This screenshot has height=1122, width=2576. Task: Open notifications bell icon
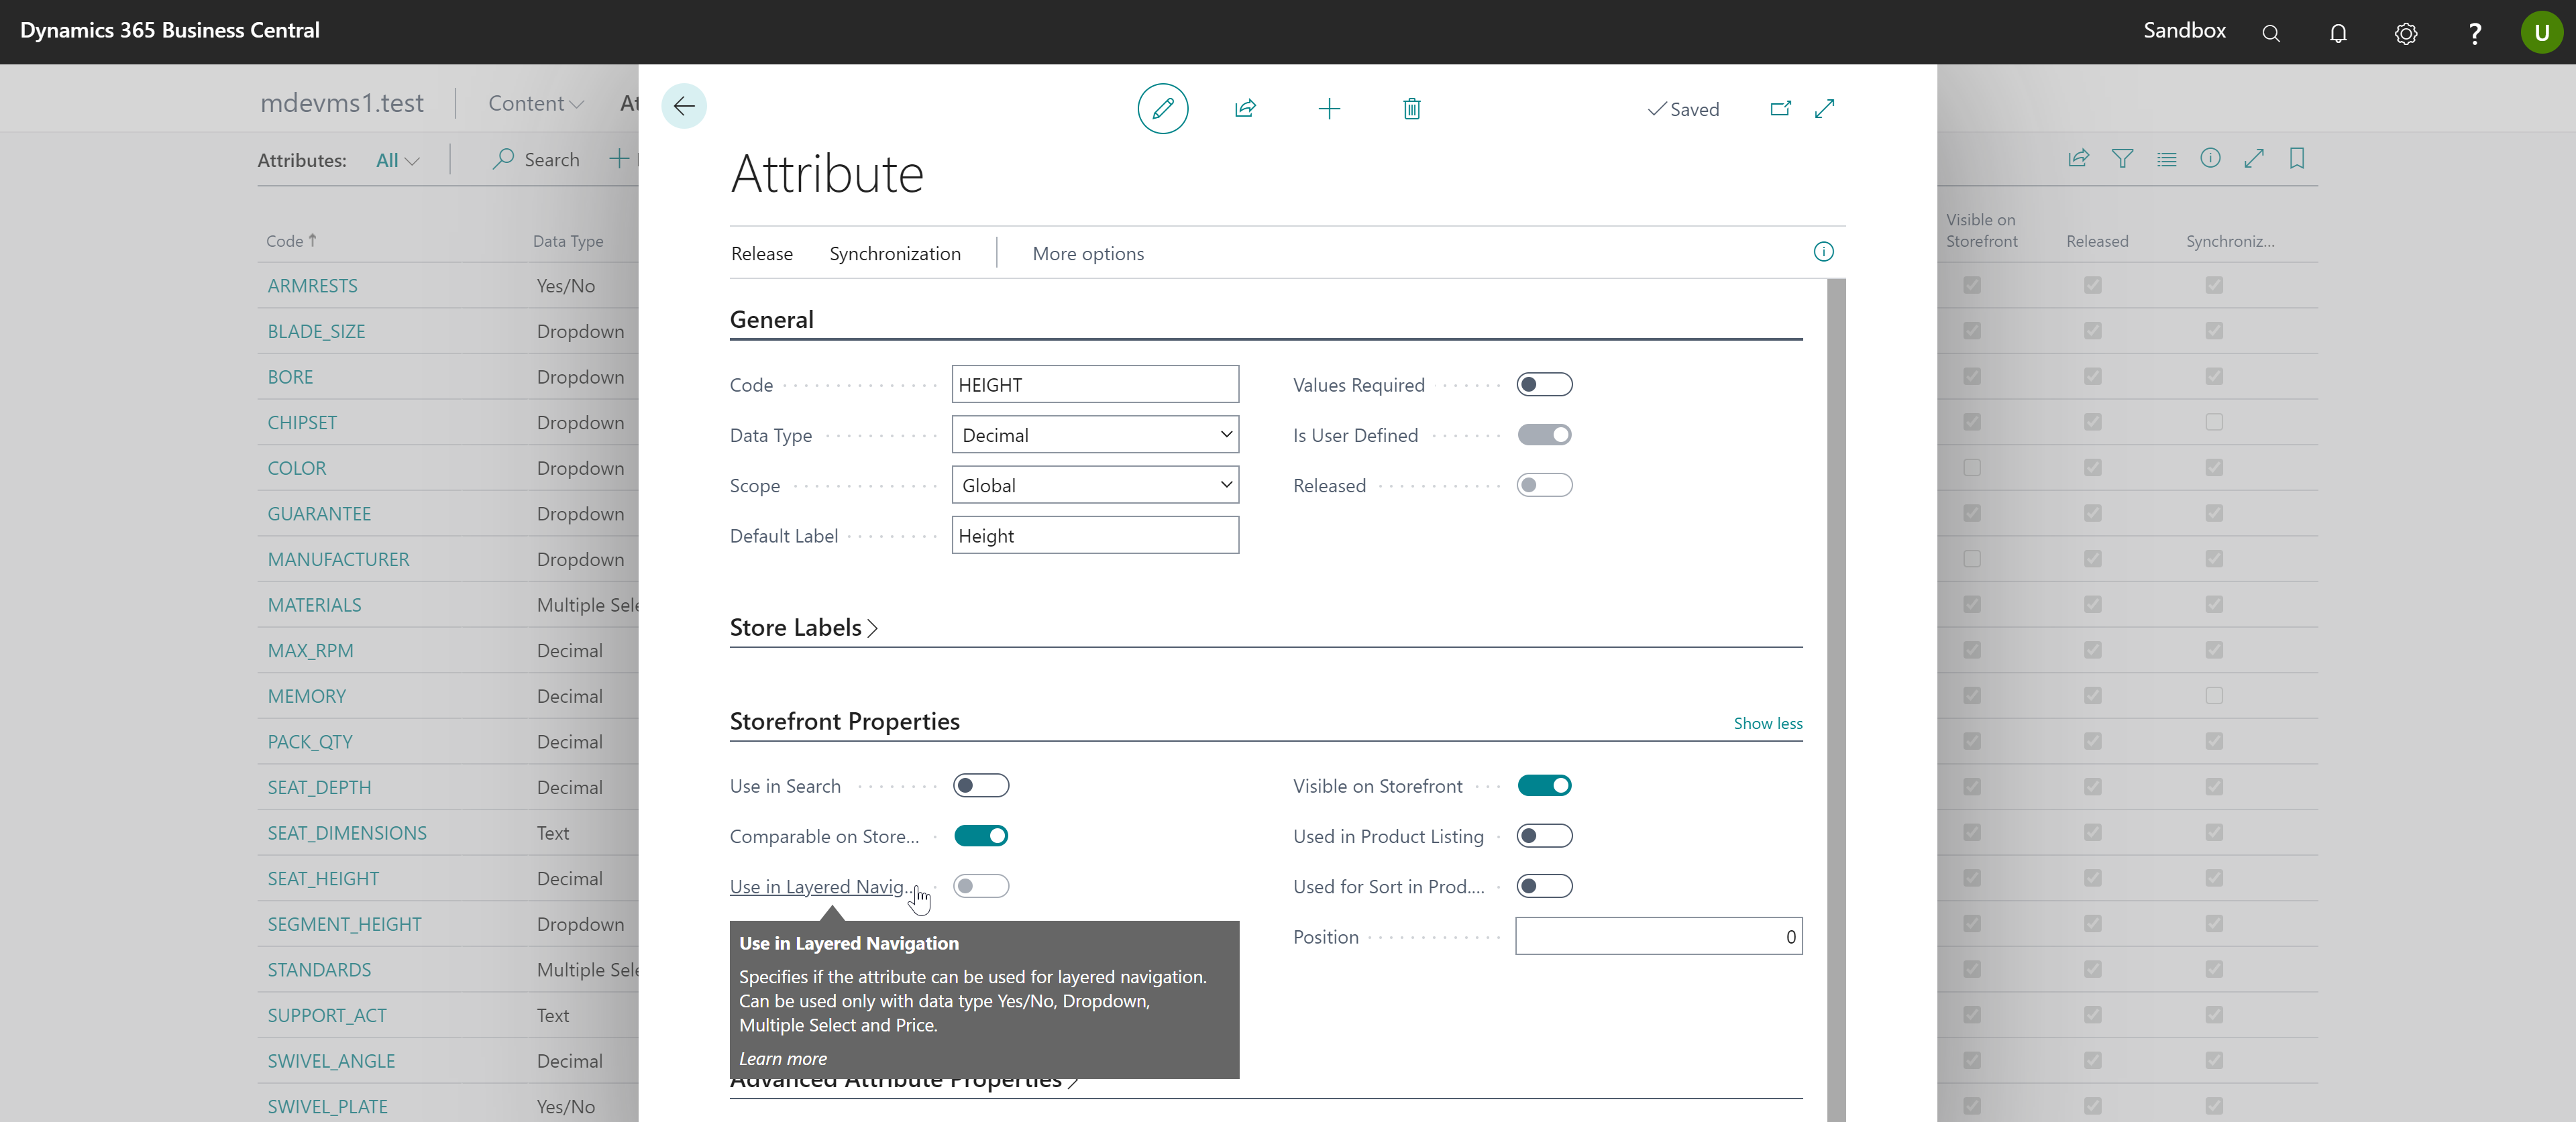point(2338,33)
